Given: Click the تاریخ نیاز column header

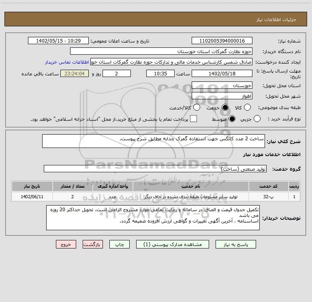Looking at the screenshot, I should click(32, 186).
